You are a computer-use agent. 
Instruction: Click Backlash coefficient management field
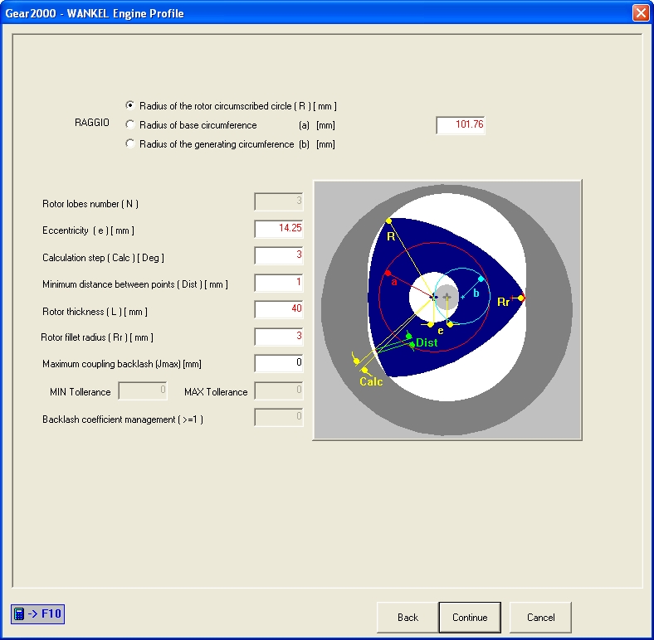click(279, 417)
